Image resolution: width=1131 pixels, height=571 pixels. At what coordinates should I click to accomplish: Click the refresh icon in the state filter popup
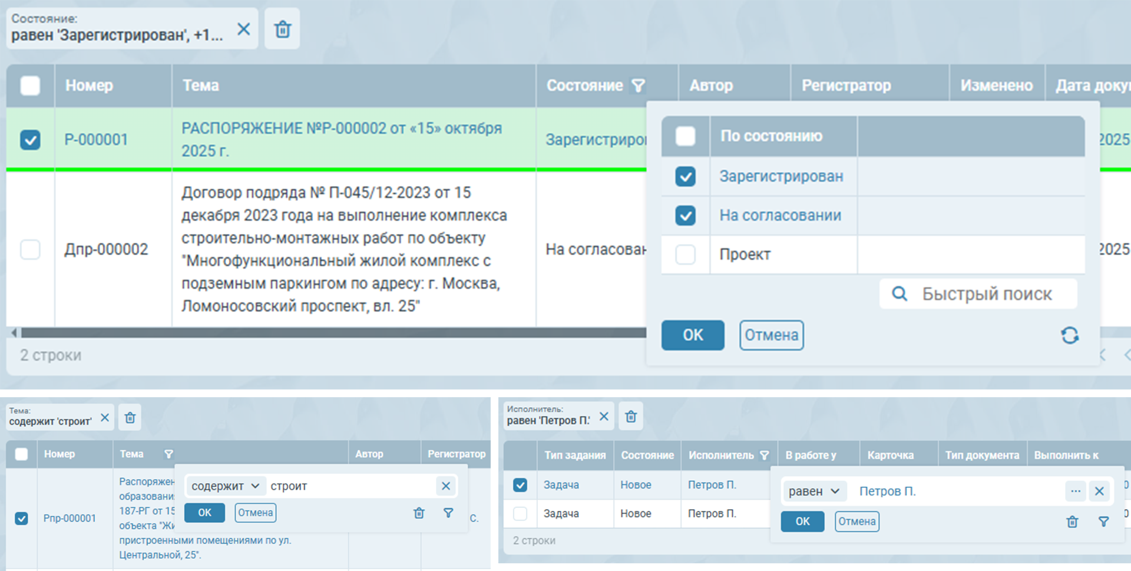click(1070, 335)
